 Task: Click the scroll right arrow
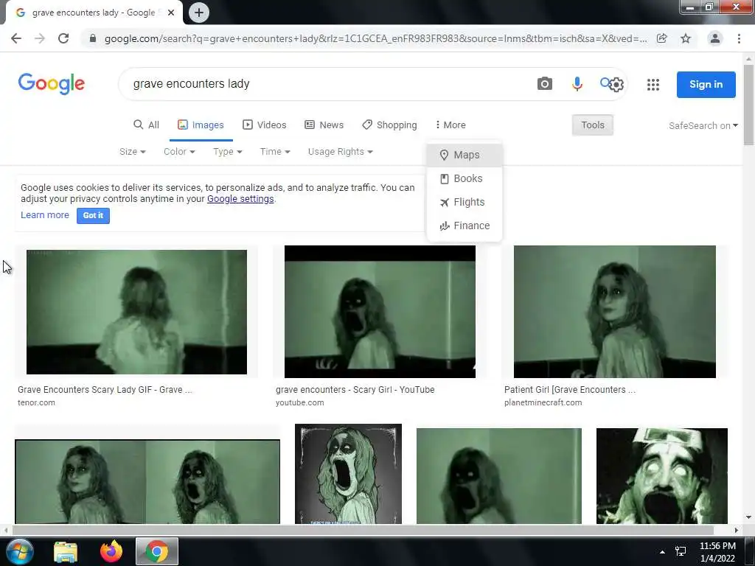click(737, 531)
